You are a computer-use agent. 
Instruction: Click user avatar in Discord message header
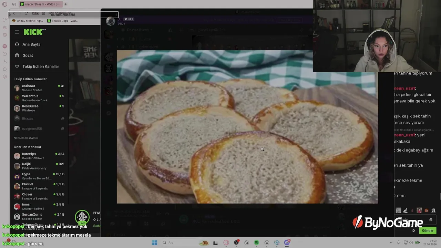pyautogui.click(x=110, y=21)
